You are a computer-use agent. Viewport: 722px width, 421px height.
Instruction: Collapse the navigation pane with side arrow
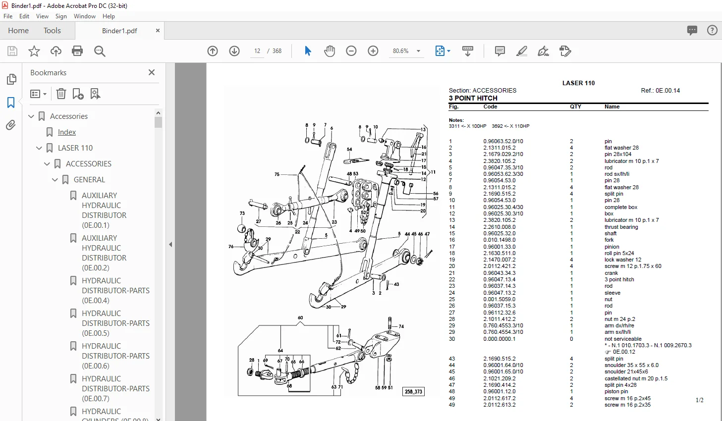pos(170,244)
